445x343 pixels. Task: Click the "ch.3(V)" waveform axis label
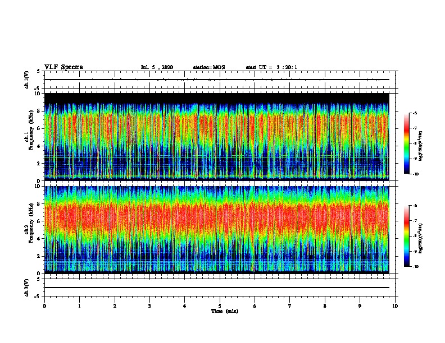click(26, 288)
